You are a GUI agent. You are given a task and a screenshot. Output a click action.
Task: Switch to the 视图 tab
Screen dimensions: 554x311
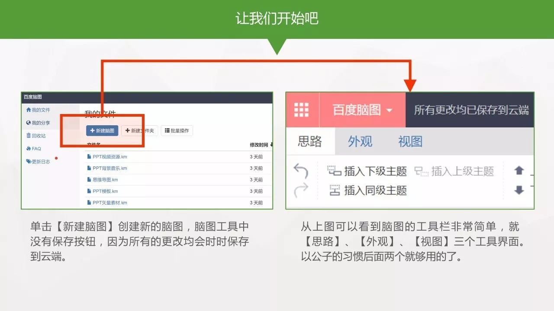[410, 142]
